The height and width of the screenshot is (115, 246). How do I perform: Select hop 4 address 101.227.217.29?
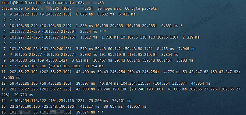pos(25,32)
